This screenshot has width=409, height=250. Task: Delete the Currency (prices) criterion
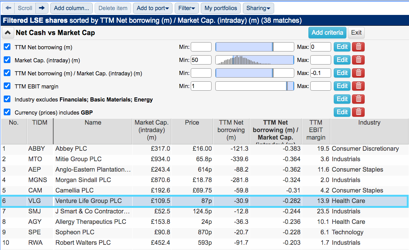coord(358,112)
